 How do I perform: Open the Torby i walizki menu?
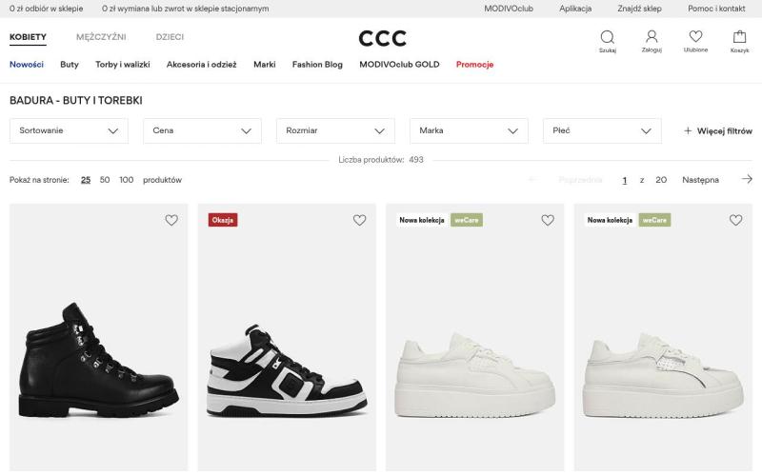point(123,65)
